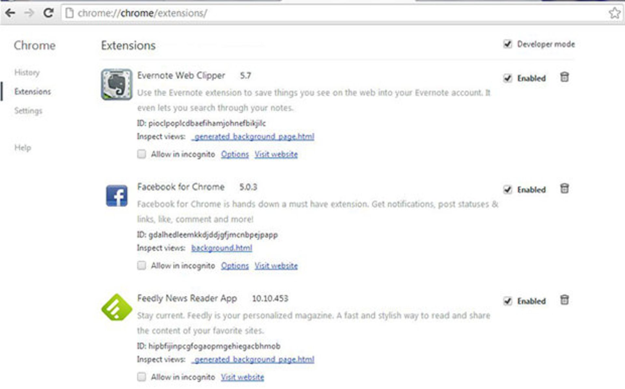The image size is (625, 389).
Task: Bookmark this page with the star icon
Action: point(614,13)
